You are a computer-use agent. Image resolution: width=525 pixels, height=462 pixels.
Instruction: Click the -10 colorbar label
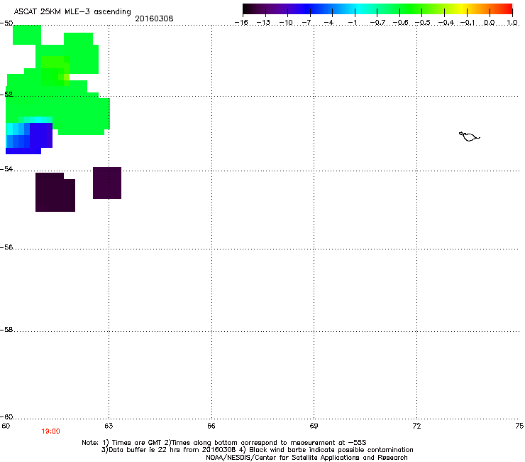[286, 23]
